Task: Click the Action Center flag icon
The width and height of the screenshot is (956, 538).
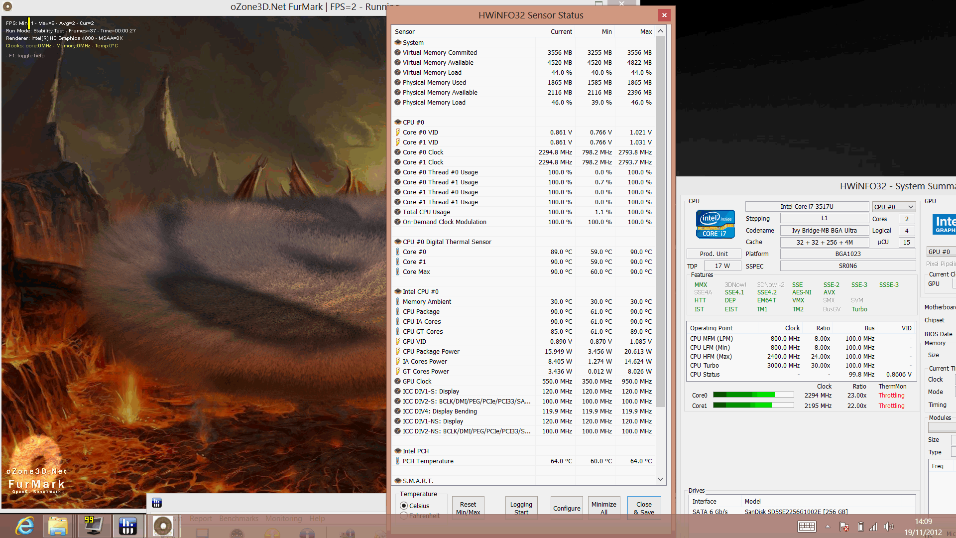Action: 844,527
